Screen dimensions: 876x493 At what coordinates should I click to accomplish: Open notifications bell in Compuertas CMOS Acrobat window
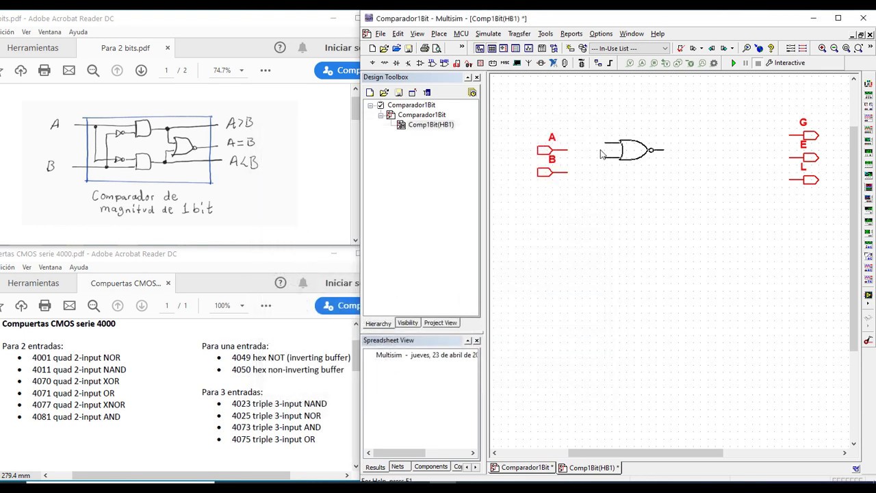click(303, 283)
